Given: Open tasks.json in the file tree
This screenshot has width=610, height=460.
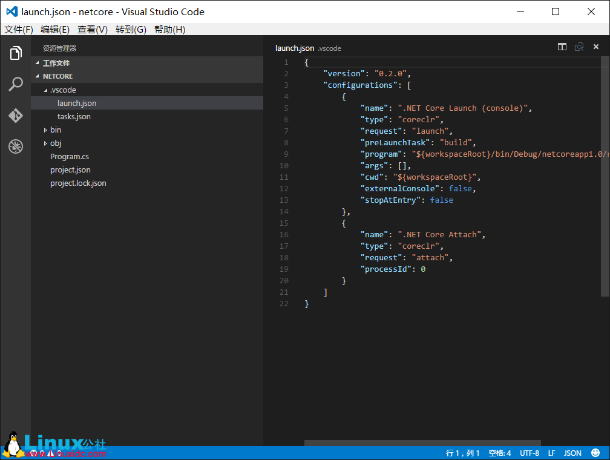Looking at the screenshot, I should (x=147, y=116).
